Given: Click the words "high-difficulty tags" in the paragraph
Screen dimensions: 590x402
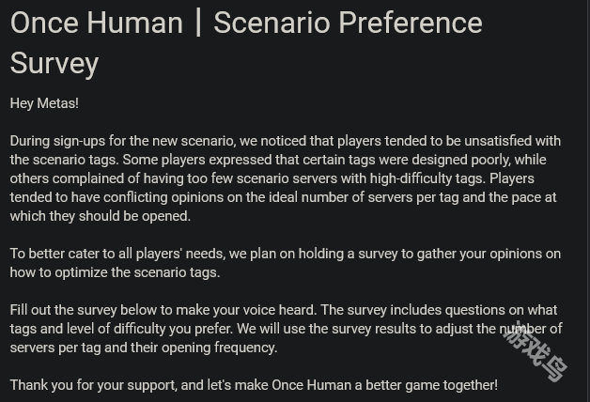Looking at the screenshot, I should [427, 178].
